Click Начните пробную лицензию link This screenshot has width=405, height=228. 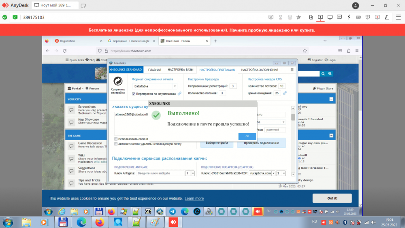tap(260, 30)
